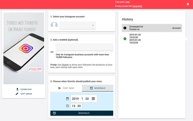The height and width of the screenshot is (121, 193).
Task: Click the dark Schedule submit button
Action: (82, 113)
